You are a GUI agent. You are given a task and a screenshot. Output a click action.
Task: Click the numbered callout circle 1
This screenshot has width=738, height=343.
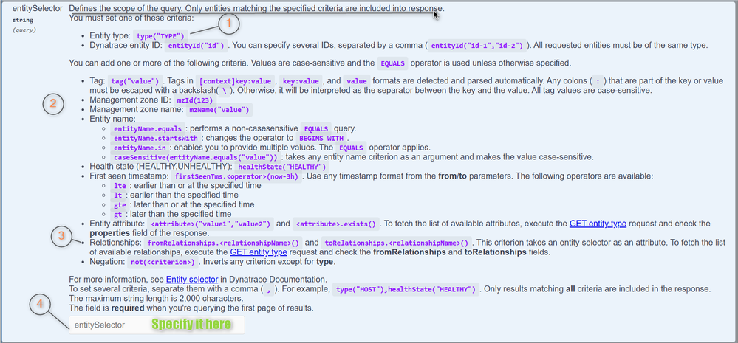point(230,24)
